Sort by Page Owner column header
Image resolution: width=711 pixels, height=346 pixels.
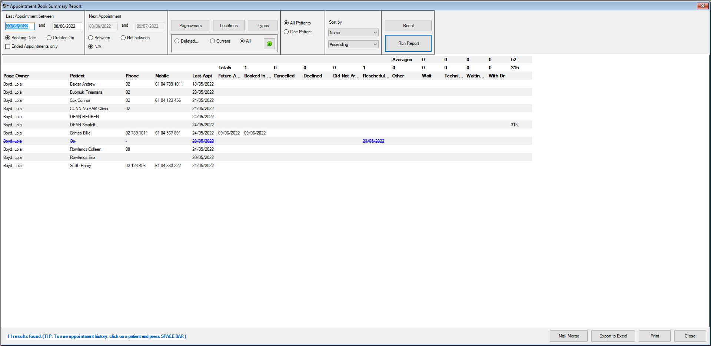pyautogui.click(x=16, y=76)
